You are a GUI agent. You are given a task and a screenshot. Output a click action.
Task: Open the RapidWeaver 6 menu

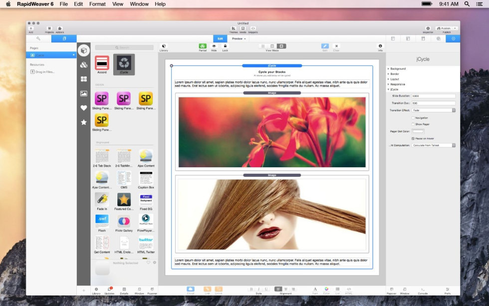tap(35, 4)
